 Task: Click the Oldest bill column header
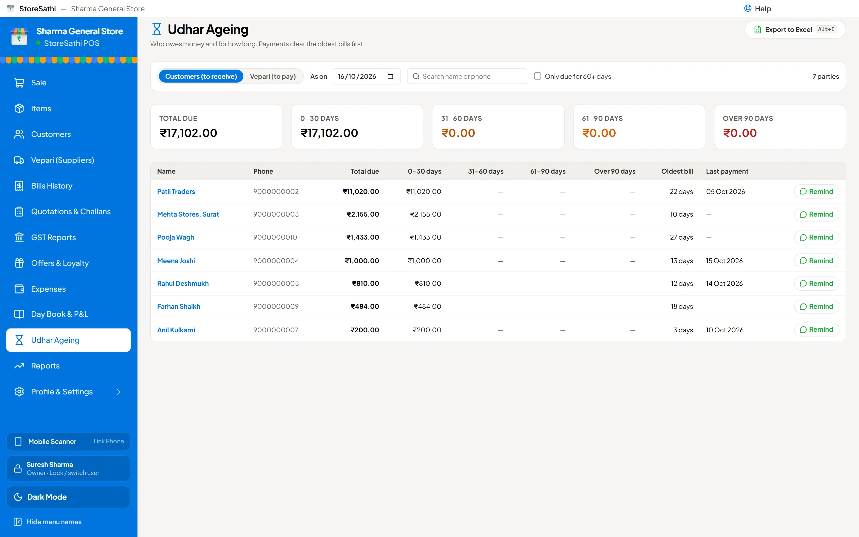(x=677, y=171)
